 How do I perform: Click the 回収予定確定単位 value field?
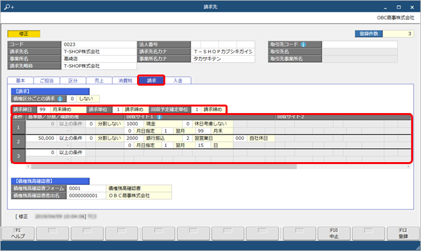pyautogui.click(x=196, y=109)
